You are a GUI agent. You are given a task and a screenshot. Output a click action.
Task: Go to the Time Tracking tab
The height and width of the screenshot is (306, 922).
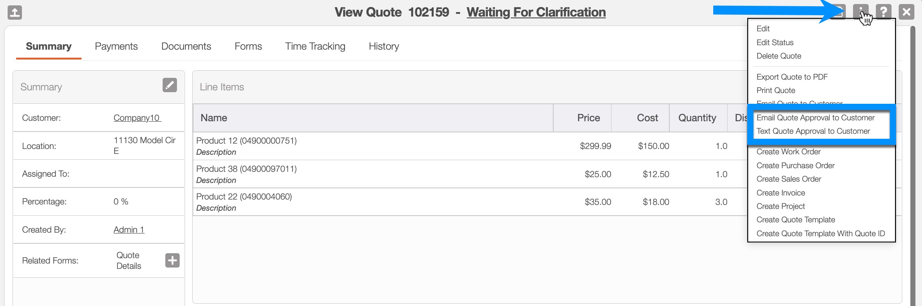[x=315, y=46]
